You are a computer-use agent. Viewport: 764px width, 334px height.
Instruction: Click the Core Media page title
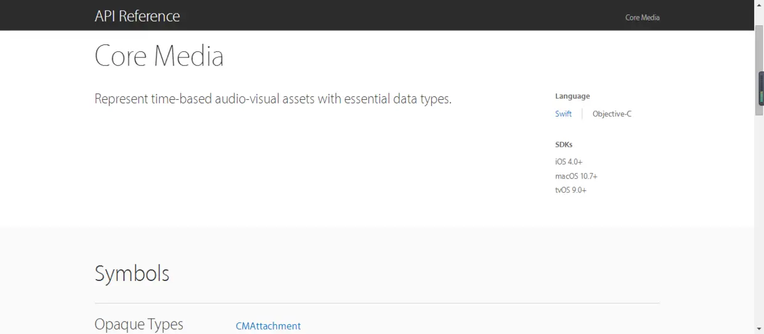point(159,56)
